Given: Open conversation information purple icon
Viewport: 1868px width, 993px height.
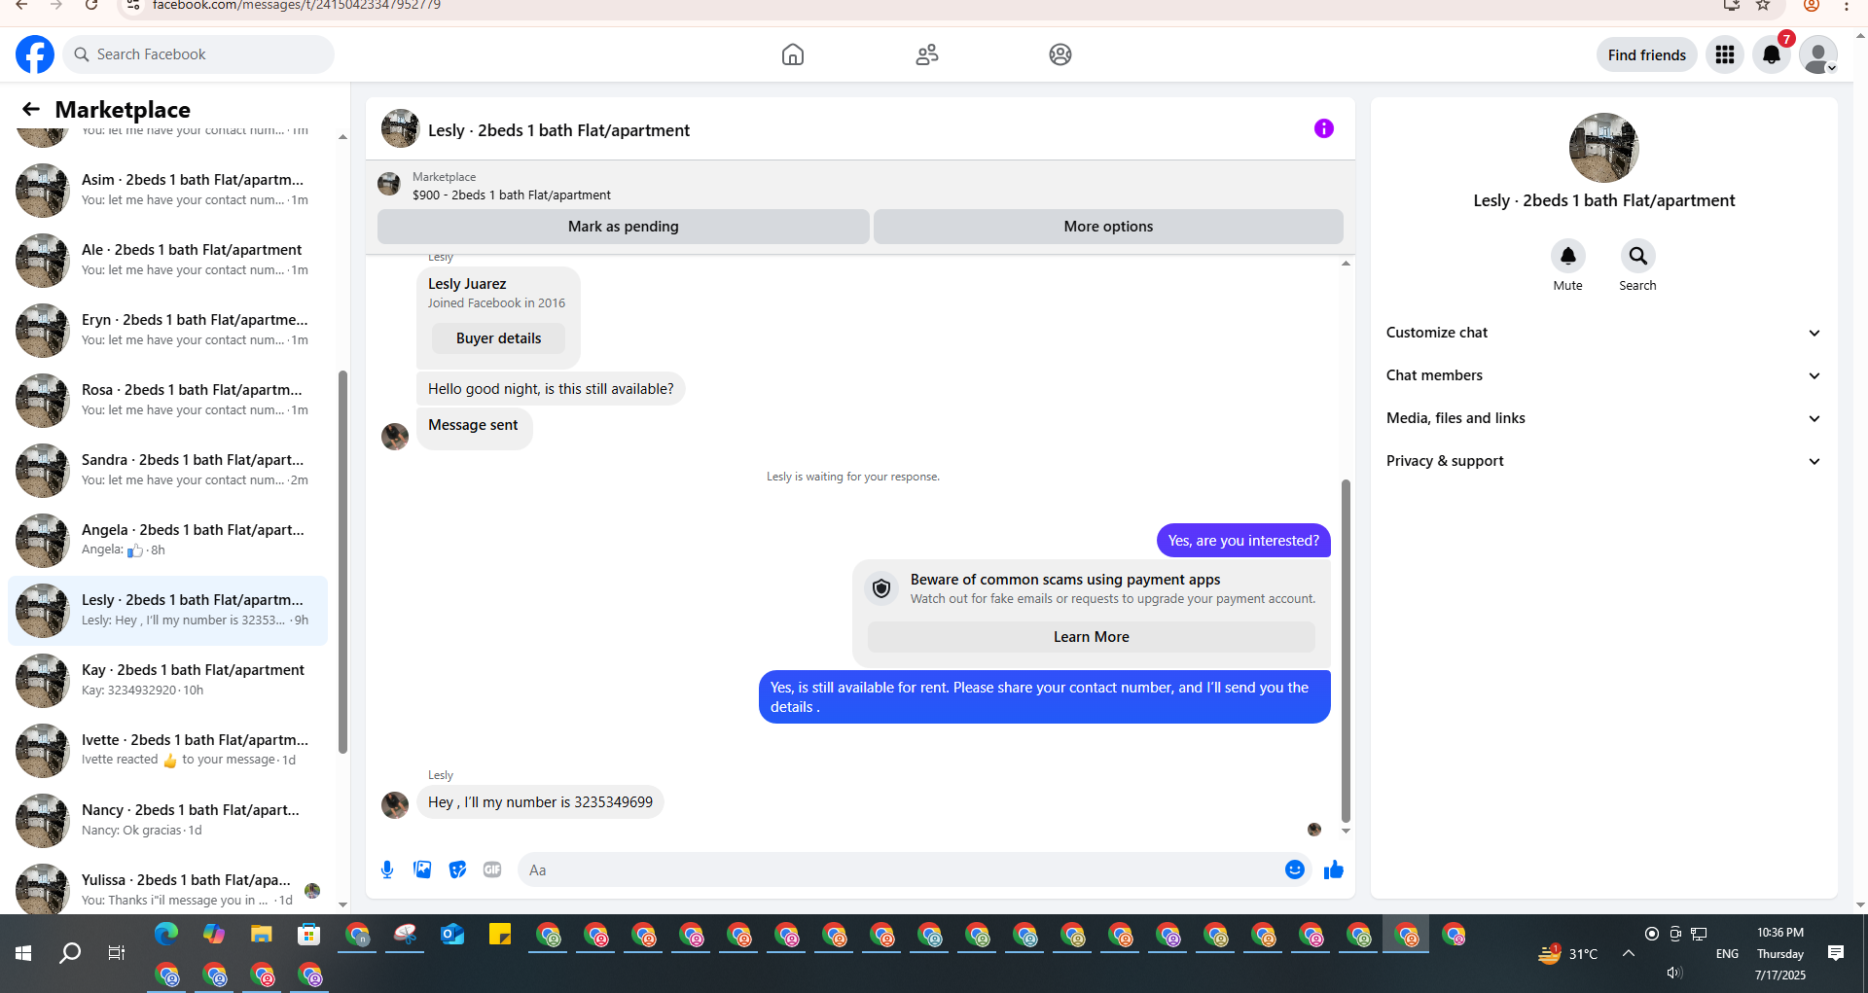Looking at the screenshot, I should tap(1324, 128).
